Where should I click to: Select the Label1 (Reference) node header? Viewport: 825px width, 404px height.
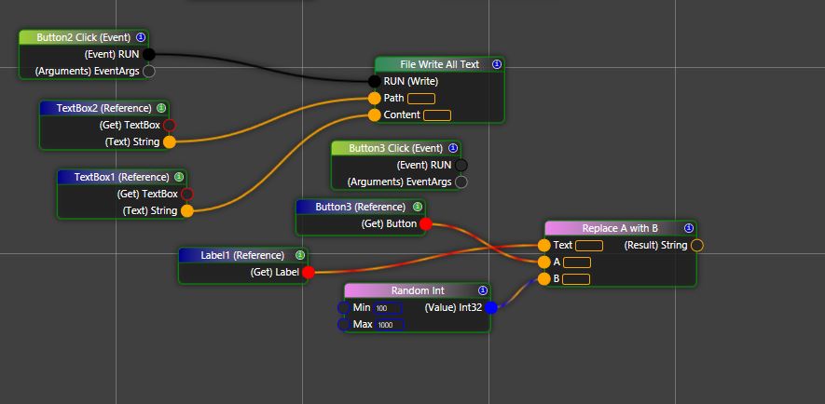pyautogui.click(x=242, y=255)
